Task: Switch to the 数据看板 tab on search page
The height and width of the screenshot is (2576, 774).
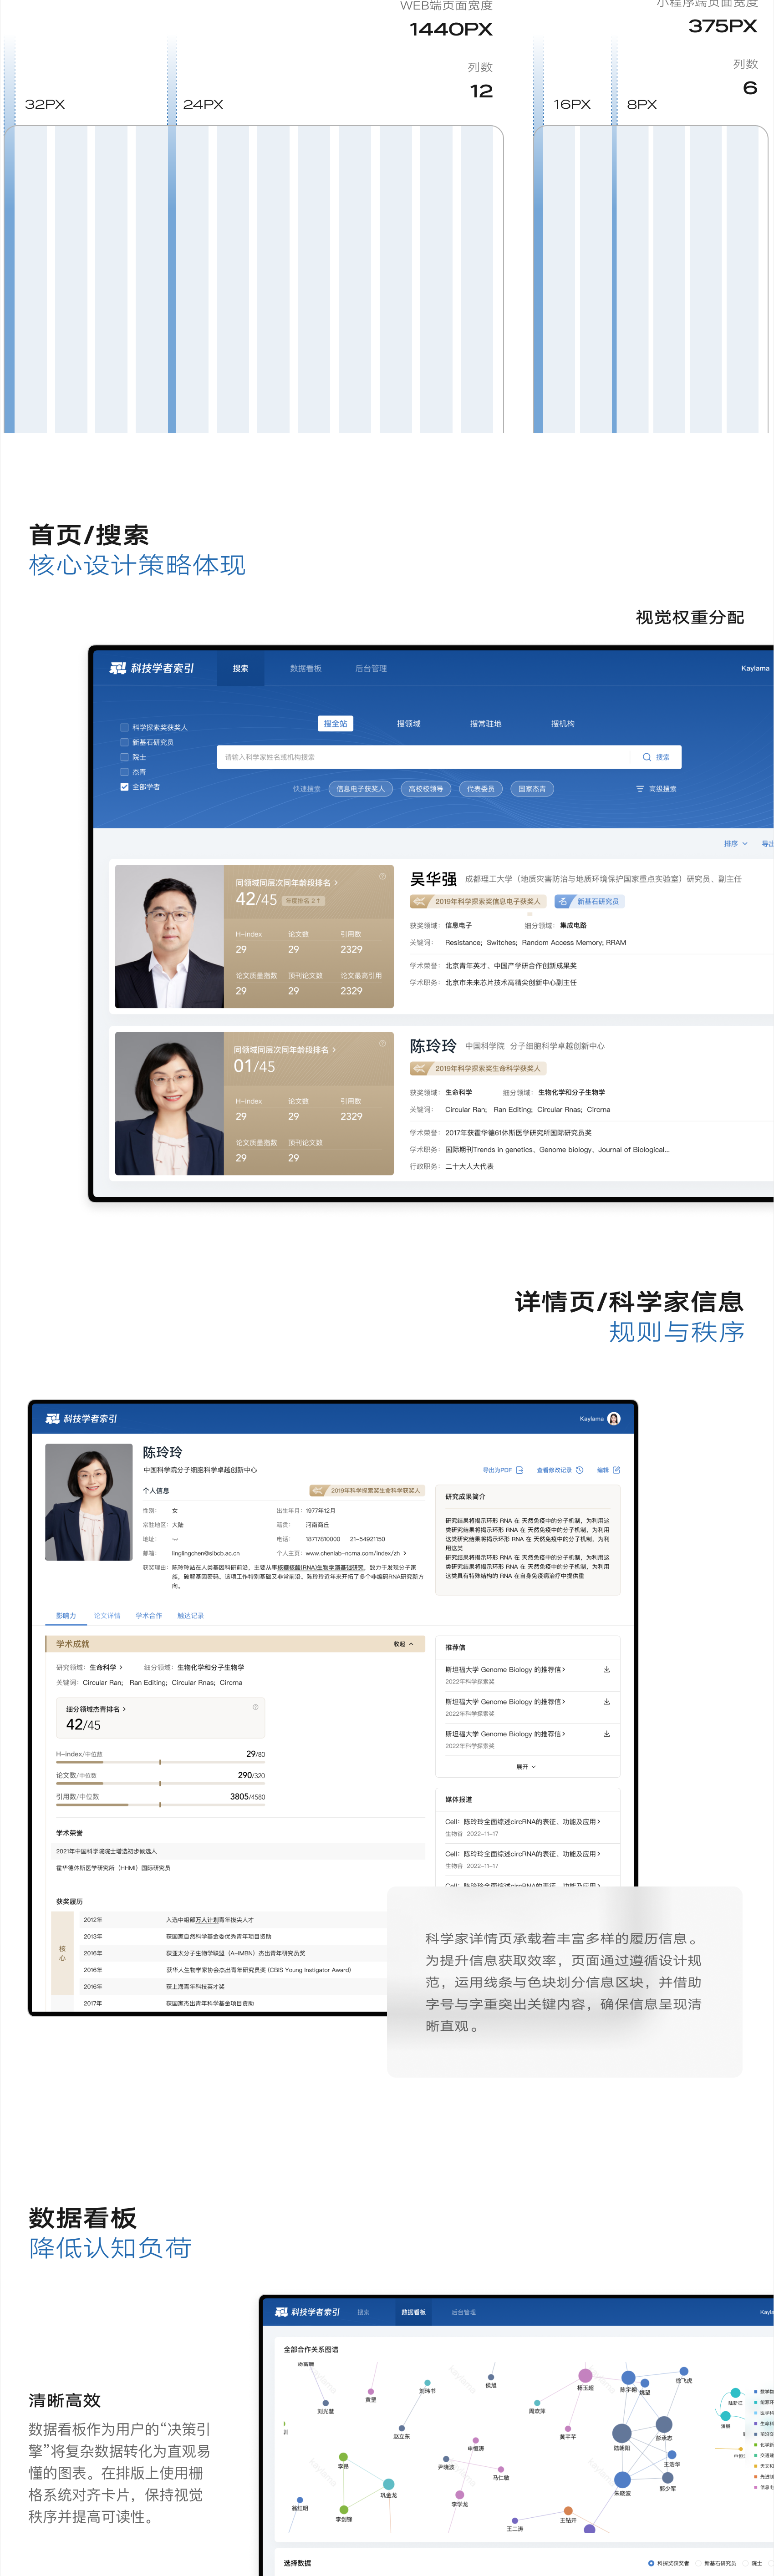Action: [305, 668]
